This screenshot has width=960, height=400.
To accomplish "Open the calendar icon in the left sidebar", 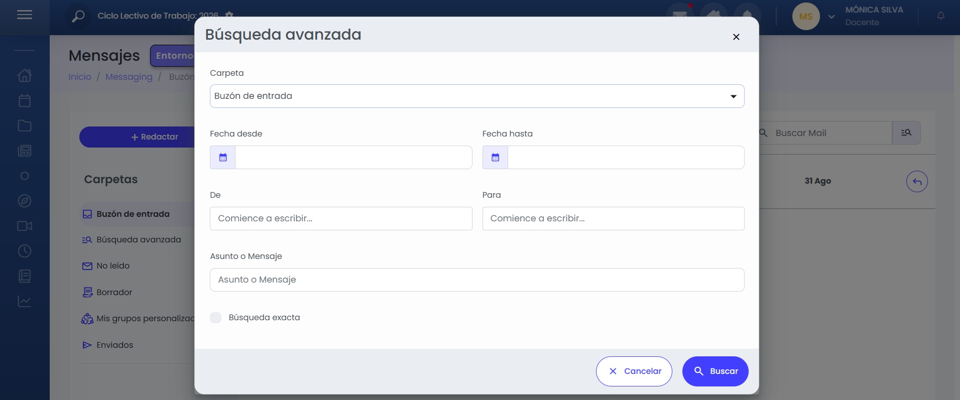I will 25,100.
